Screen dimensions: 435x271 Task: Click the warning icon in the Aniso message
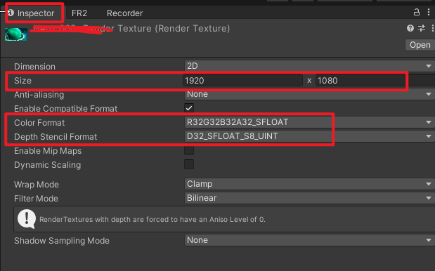(x=27, y=219)
